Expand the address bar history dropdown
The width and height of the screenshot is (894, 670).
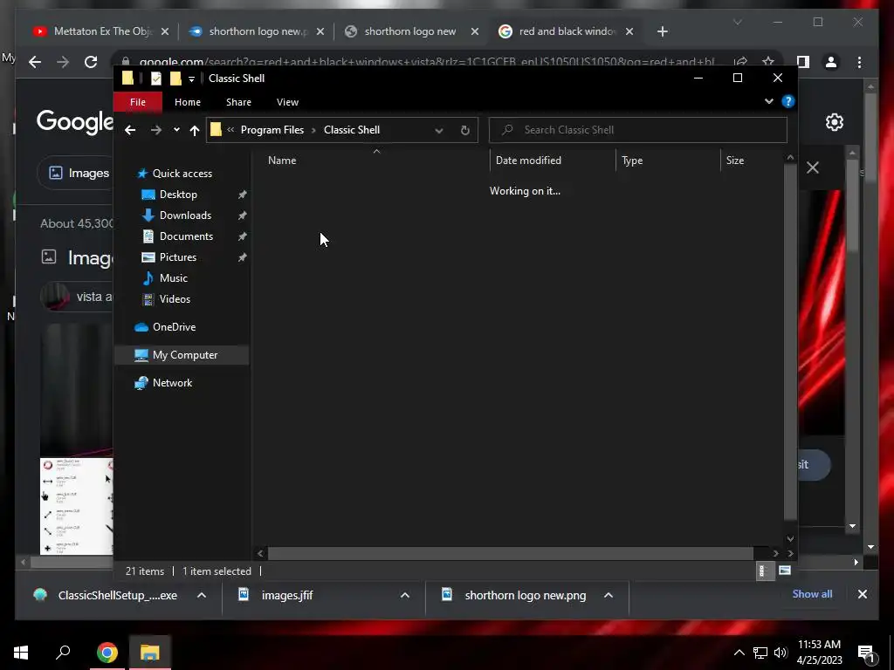pyautogui.click(x=438, y=131)
